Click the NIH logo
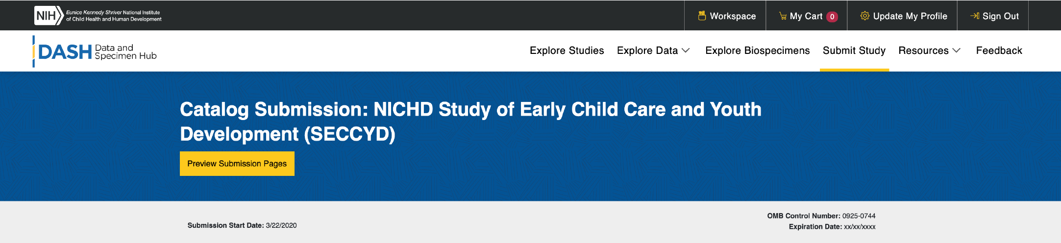Image resolution: width=1061 pixels, height=243 pixels. 49,16
